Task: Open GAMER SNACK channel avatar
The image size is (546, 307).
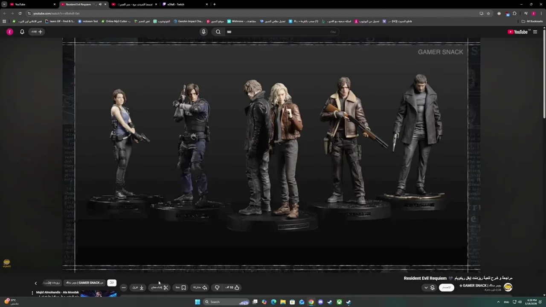Action: (x=508, y=287)
